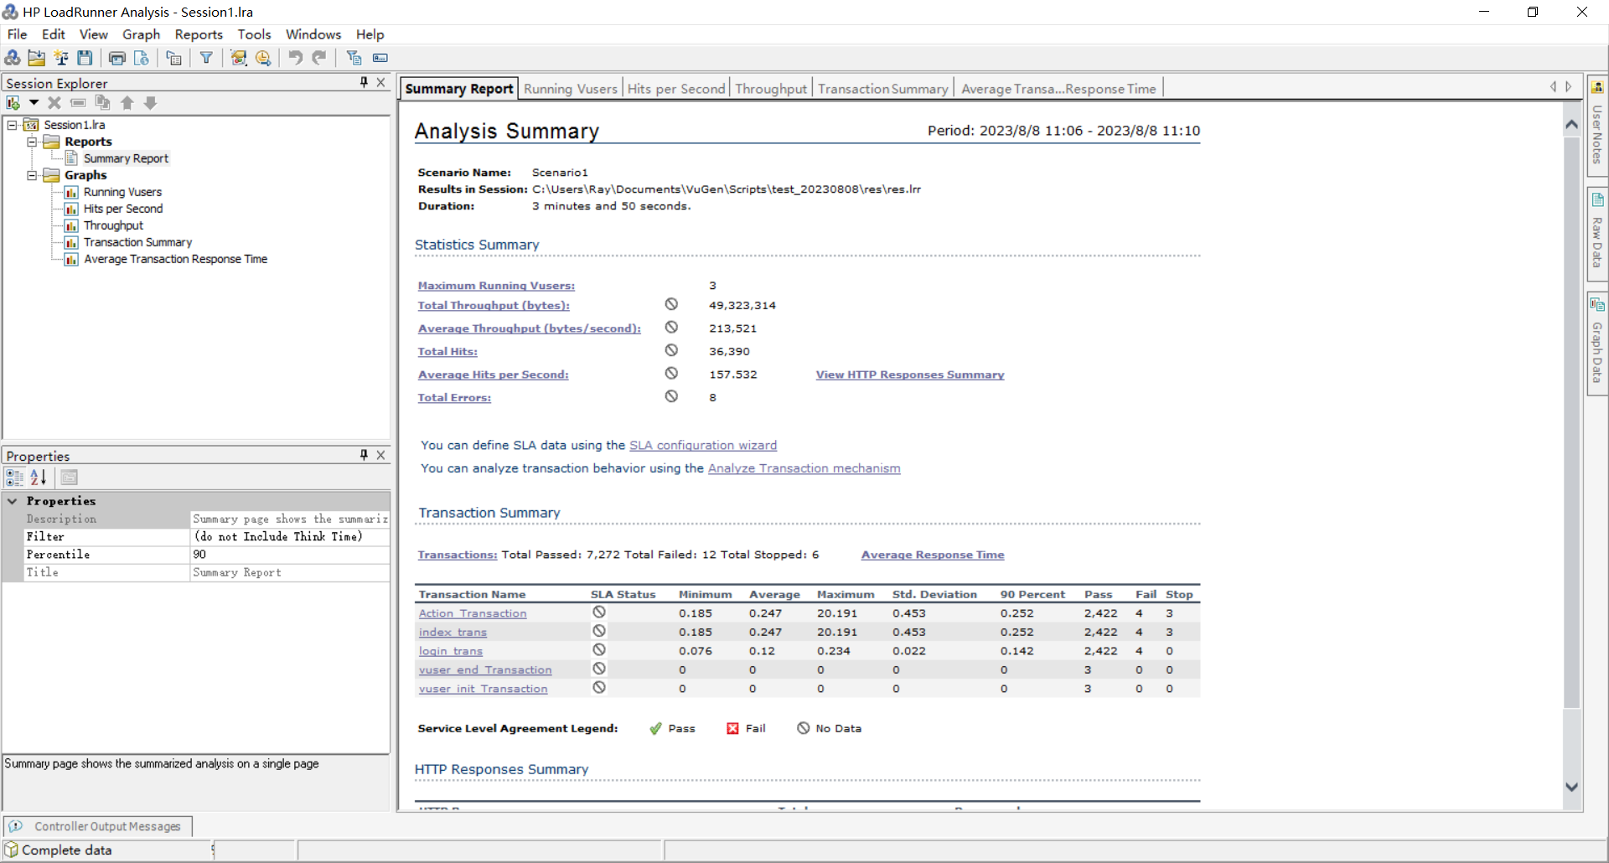Viewport: 1609px width, 863px height.
Task: Open the login_trans transaction link
Action: click(x=451, y=651)
